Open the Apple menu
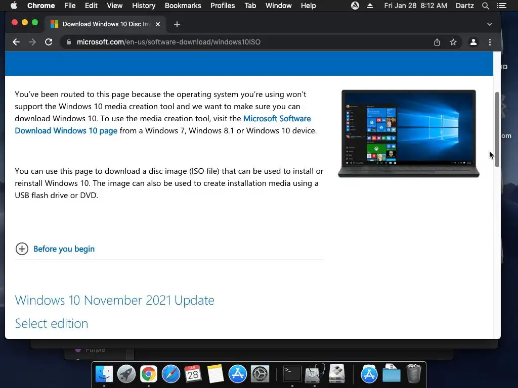The height and width of the screenshot is (388, 518). coord(14,6)
